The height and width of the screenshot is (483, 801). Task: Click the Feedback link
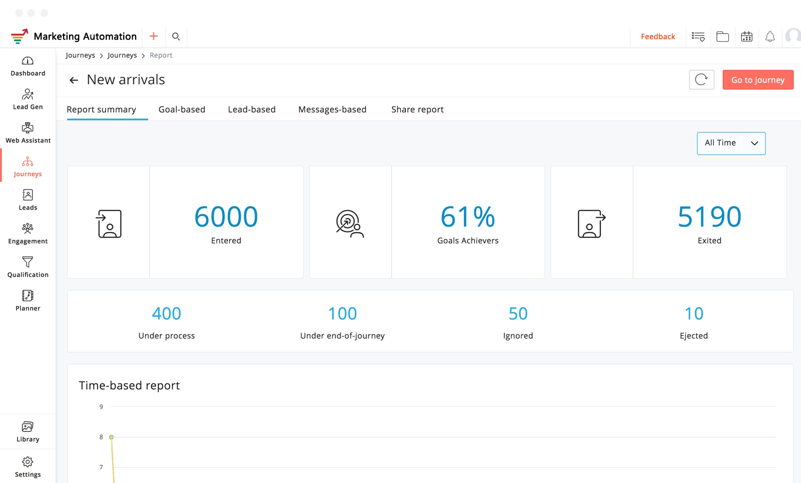(658, 37)
